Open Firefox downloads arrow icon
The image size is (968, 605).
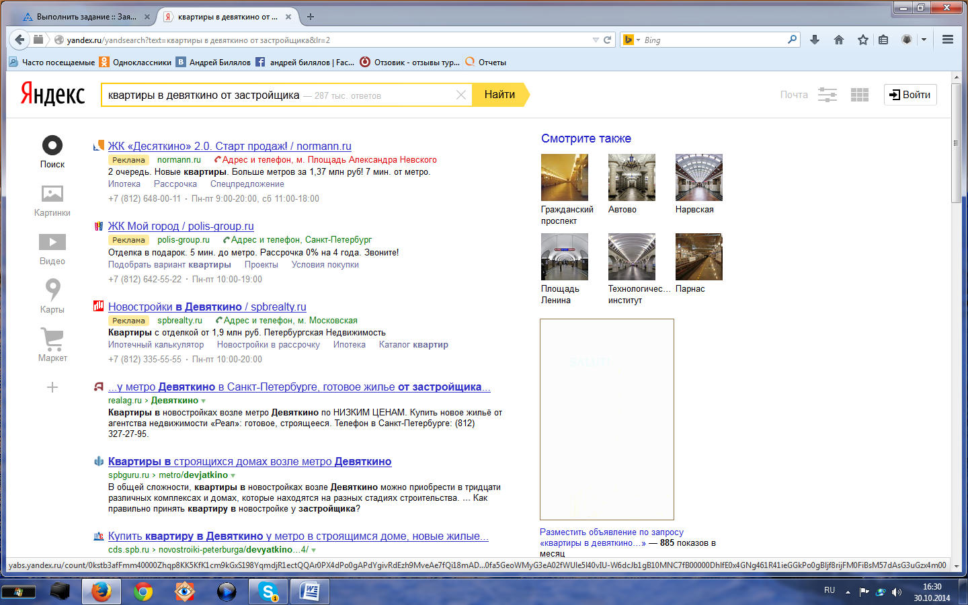pos(815,40)
